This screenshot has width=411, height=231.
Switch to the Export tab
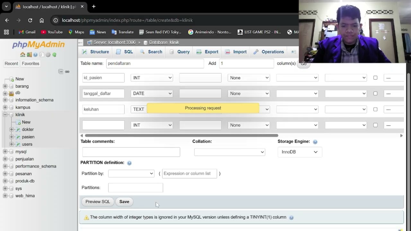click(x=207, y=52)
